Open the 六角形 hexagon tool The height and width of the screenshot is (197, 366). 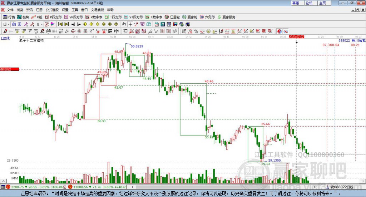pos(207,17)
